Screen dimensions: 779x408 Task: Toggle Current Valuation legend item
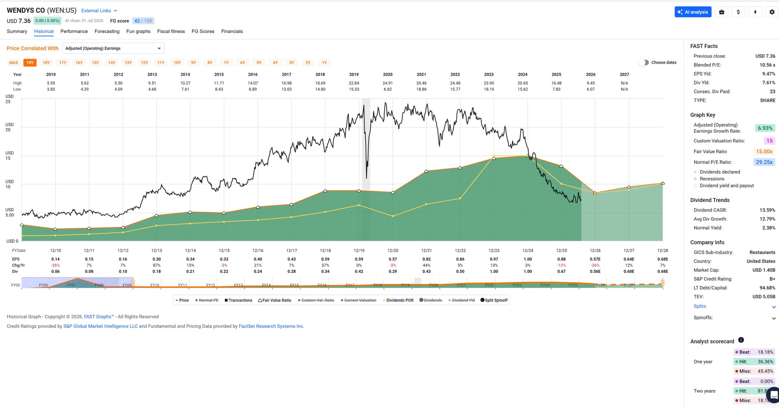(x=359, y=301)
